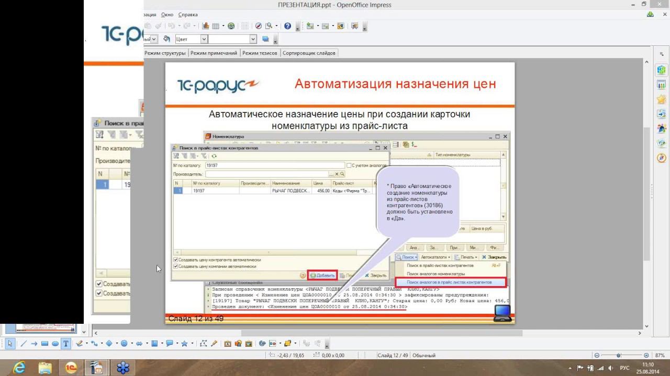Viewport: 670px width, 376px height.
Task: Select the Line drawing tool
Action: point(24,344)
